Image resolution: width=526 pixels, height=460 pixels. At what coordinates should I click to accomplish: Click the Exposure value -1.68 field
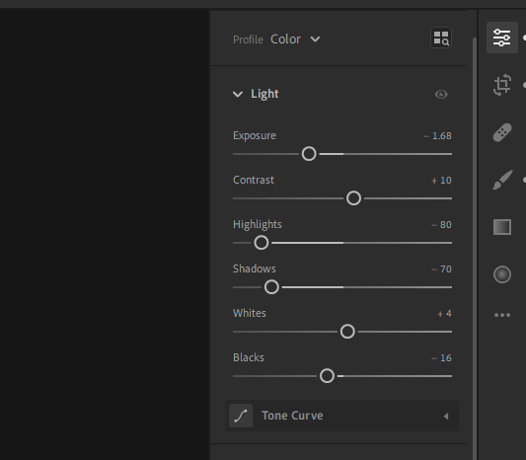click(x=438, y=136)
